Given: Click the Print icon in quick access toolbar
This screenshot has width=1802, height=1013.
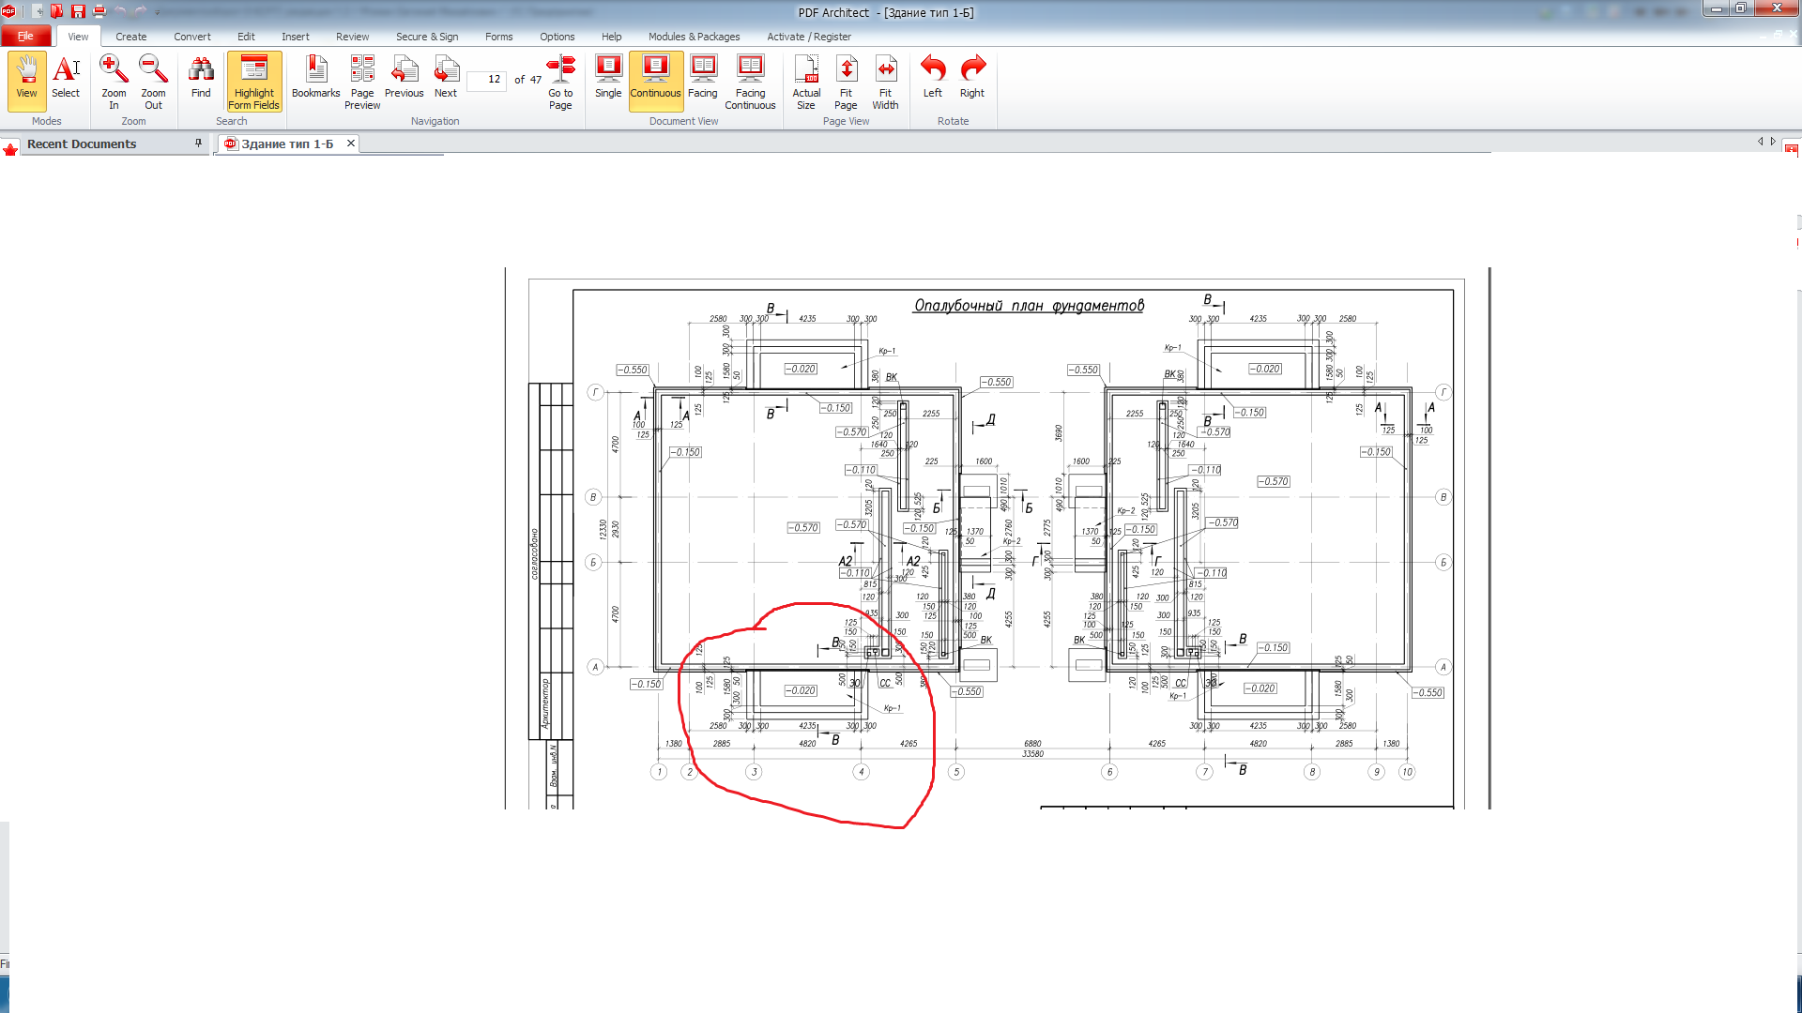Looking at the screenshot, I should [99, 11].
